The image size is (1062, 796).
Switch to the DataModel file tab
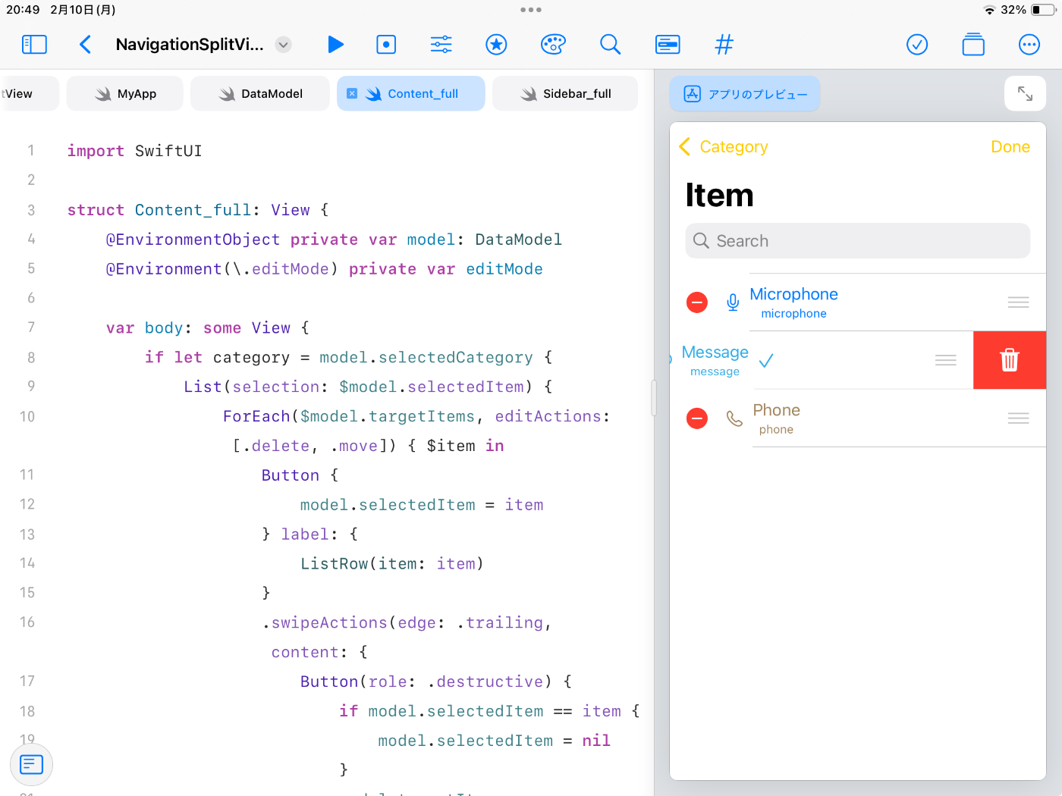(260, 93)
